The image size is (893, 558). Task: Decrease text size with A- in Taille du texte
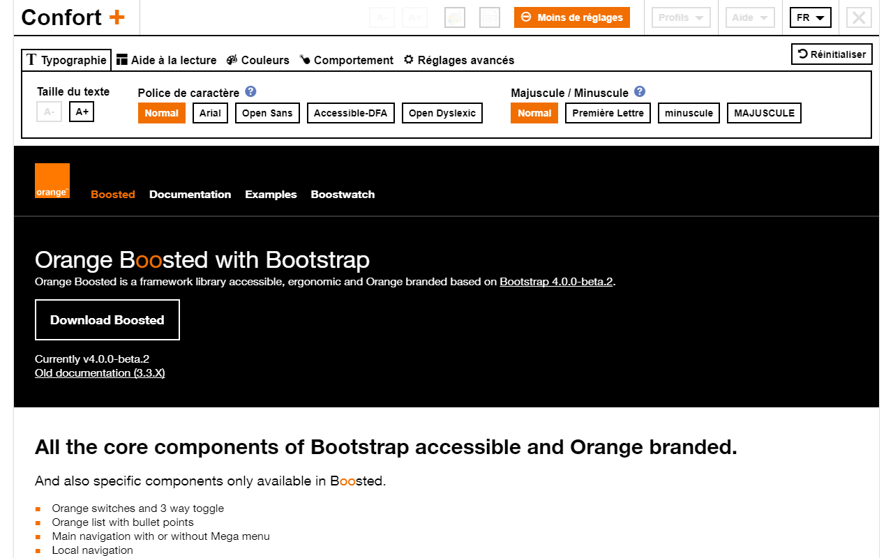49,112
